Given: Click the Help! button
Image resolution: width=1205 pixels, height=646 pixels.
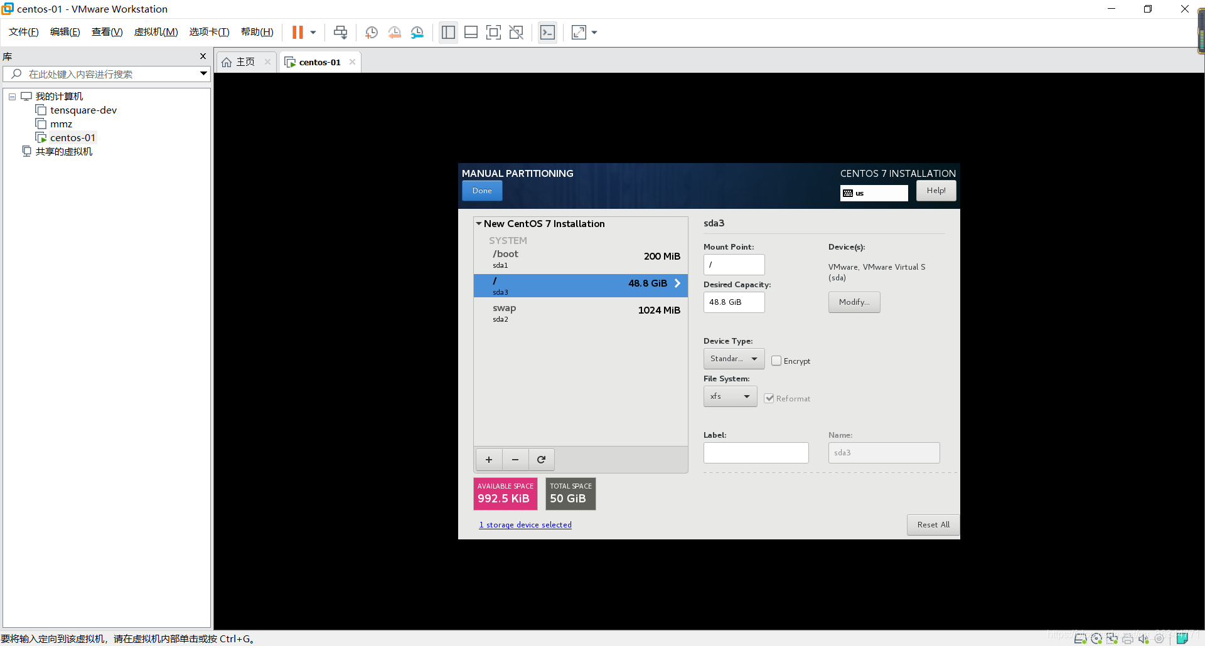Looking at the screenshot, I should (x=936, y=191).
